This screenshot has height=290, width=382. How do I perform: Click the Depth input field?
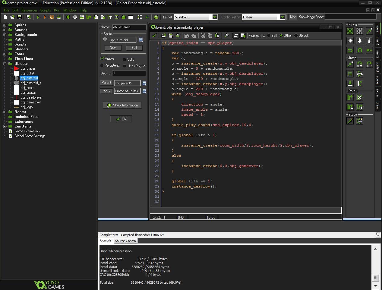tap(129, 73)
